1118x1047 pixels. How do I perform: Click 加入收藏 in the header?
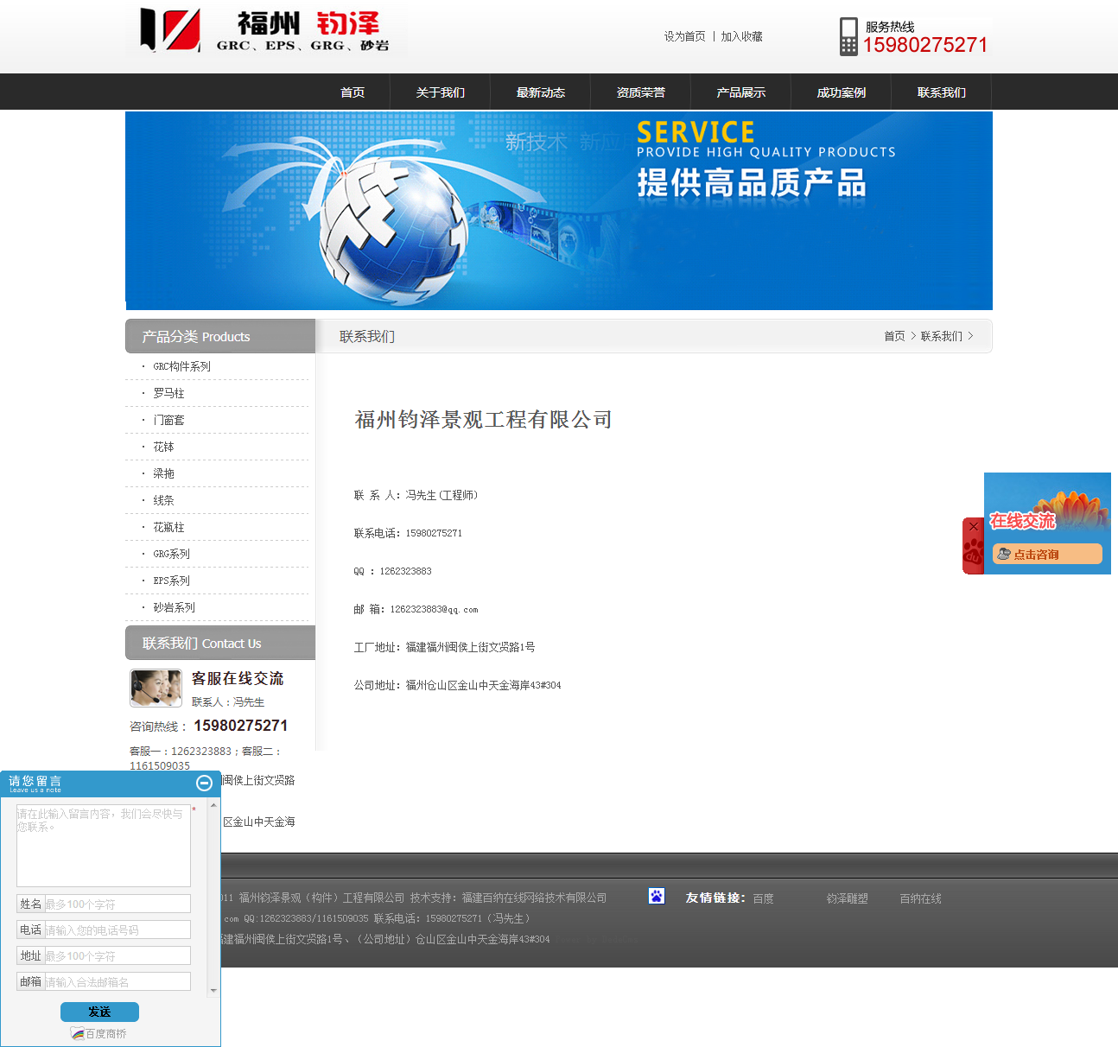pos(741,36)
